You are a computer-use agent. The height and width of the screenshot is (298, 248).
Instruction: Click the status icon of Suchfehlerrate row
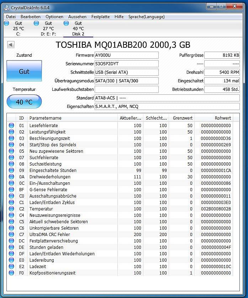pyautogui.click(x=11, y=157)
